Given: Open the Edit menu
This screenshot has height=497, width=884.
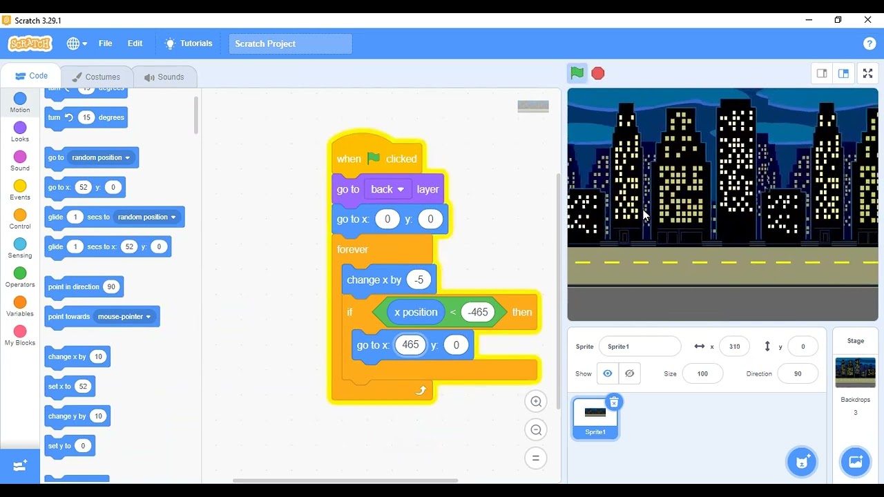Looking at the screenshot, I should pos(135,43).
